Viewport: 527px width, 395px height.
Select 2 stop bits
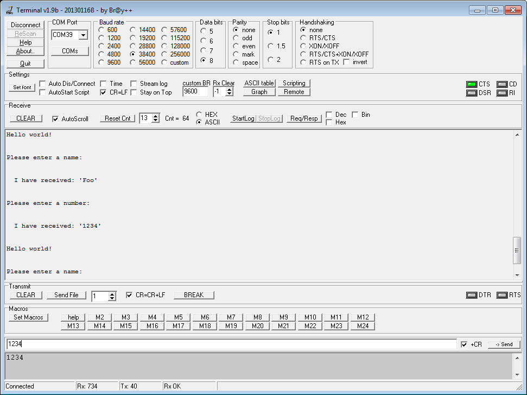coord(271,60)
